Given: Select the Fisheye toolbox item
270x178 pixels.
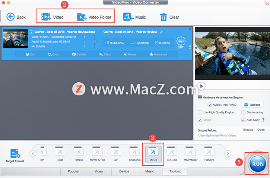Looking at the screenshot, I should tap(209, 154).
